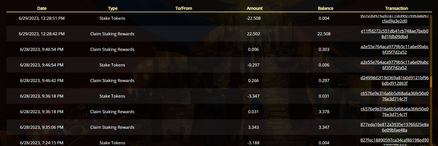
Task: Sort the table by the Date column header
Action: point(42,8)
